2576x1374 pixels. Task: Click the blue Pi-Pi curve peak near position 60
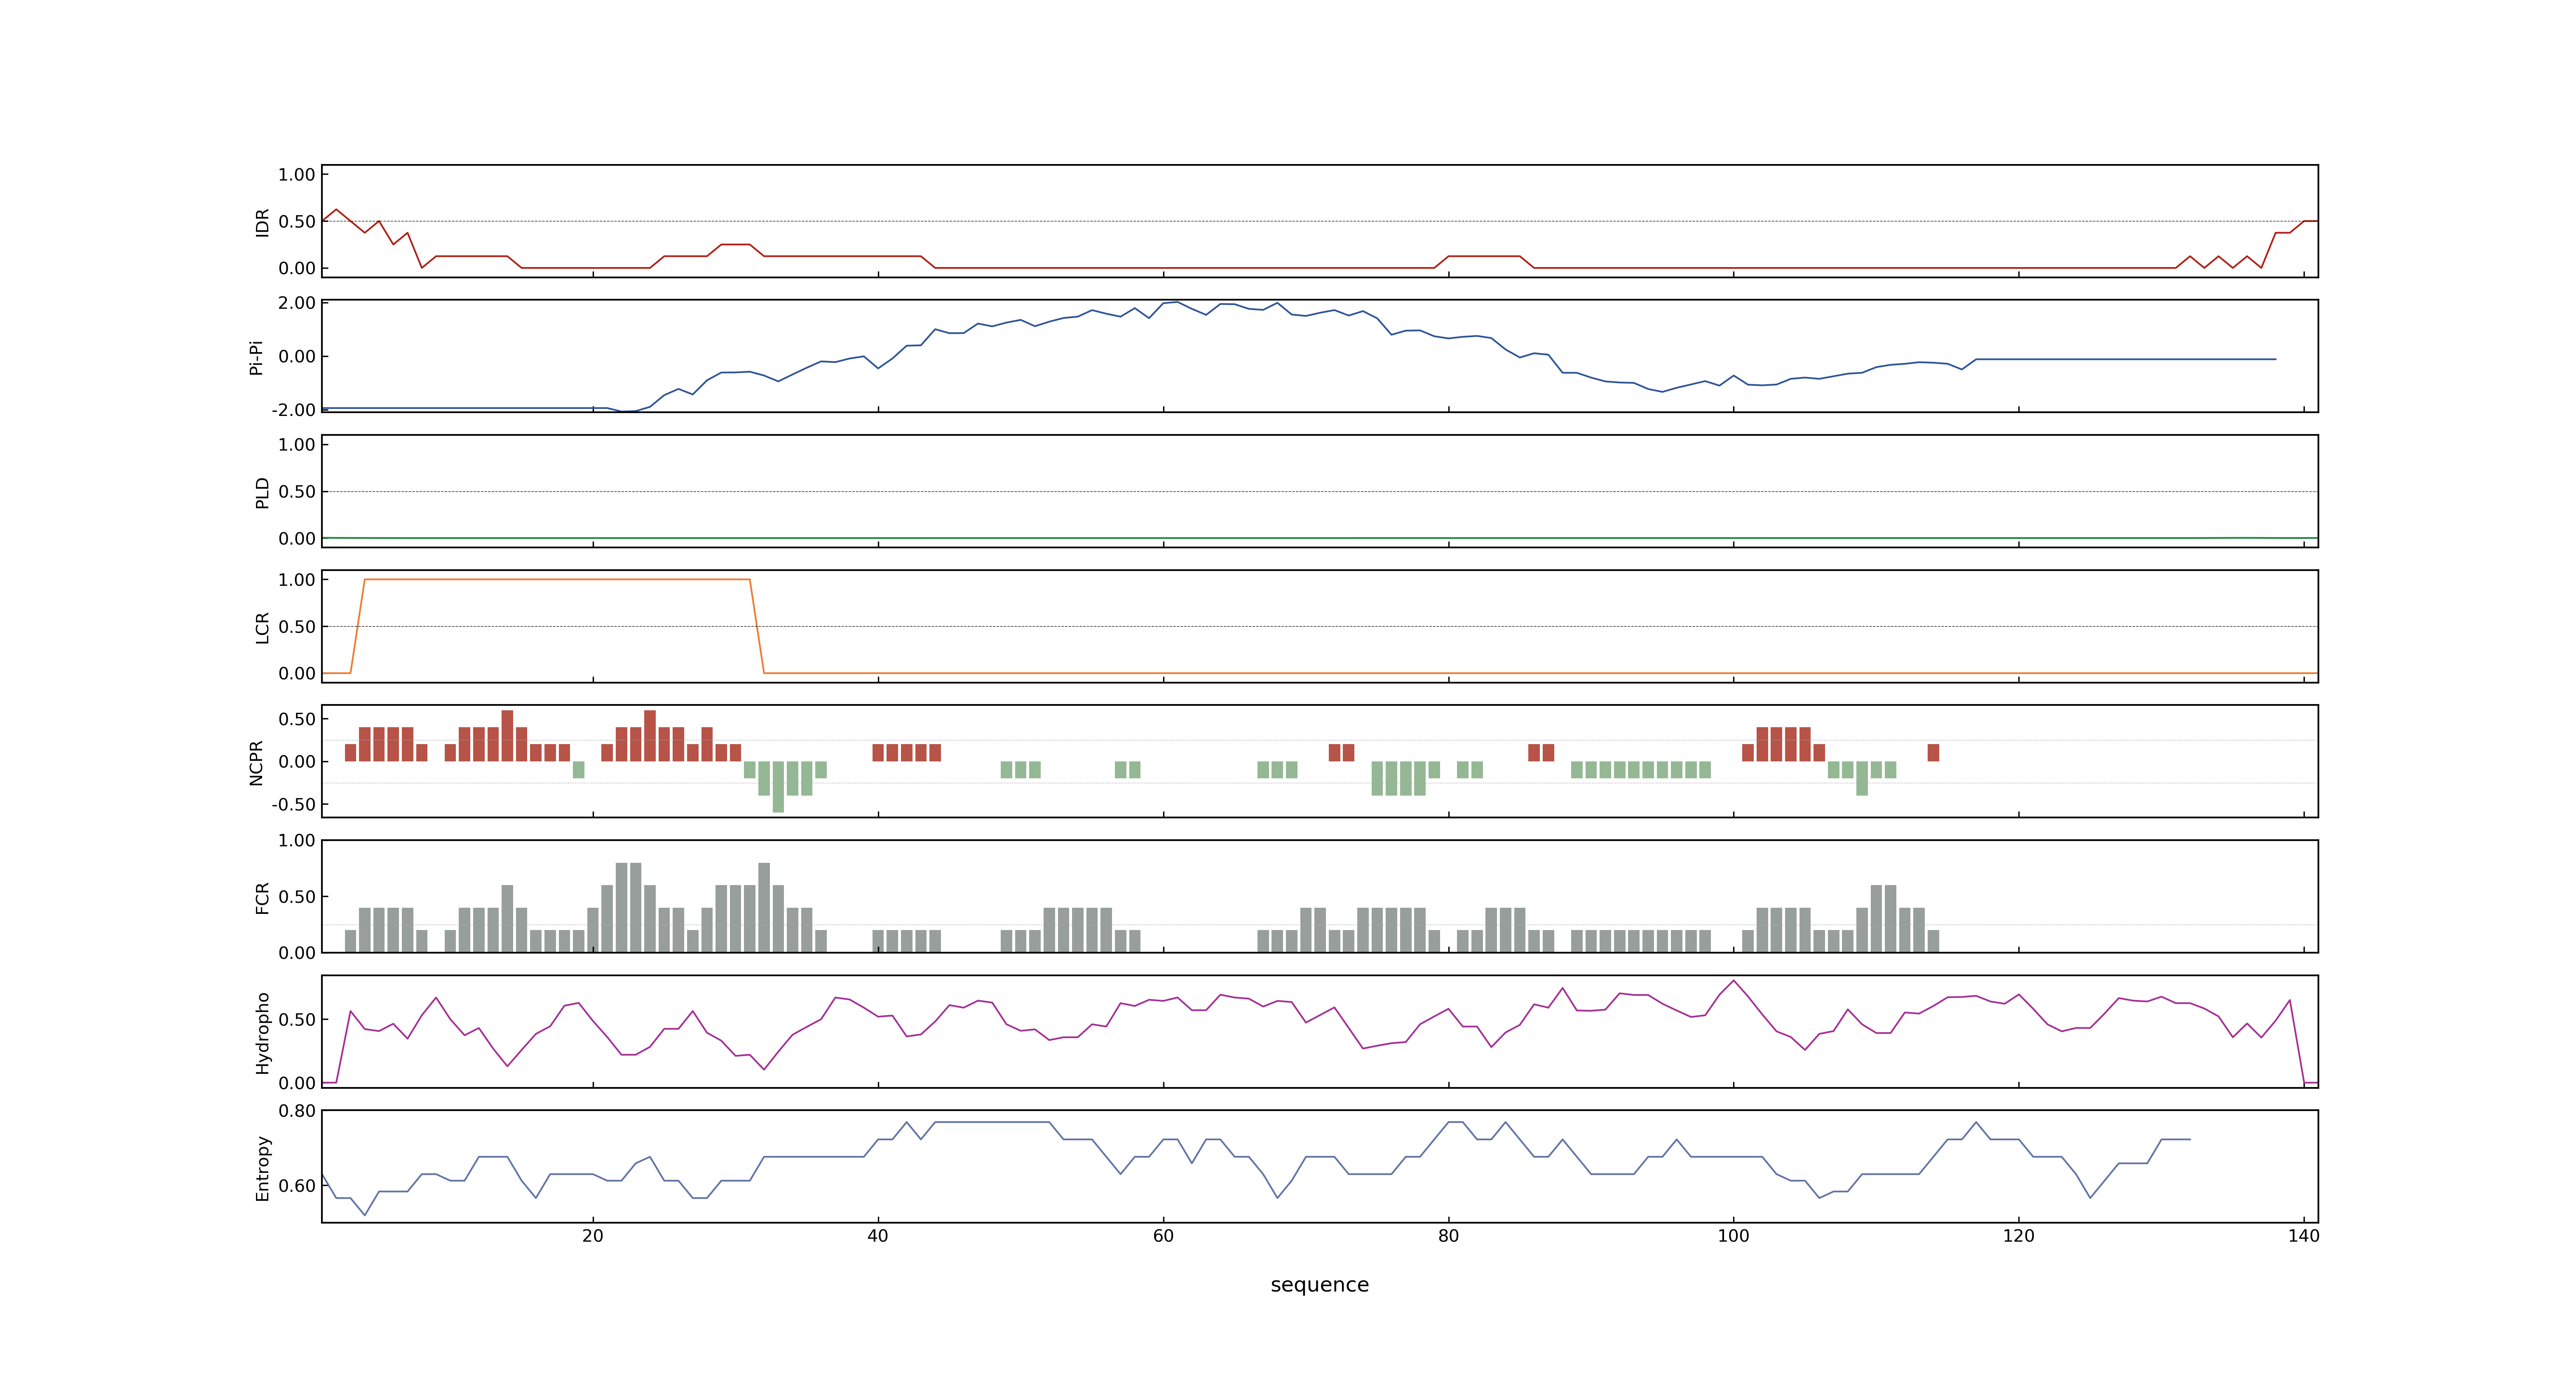pyautogui.click(x=1177, y=302)
